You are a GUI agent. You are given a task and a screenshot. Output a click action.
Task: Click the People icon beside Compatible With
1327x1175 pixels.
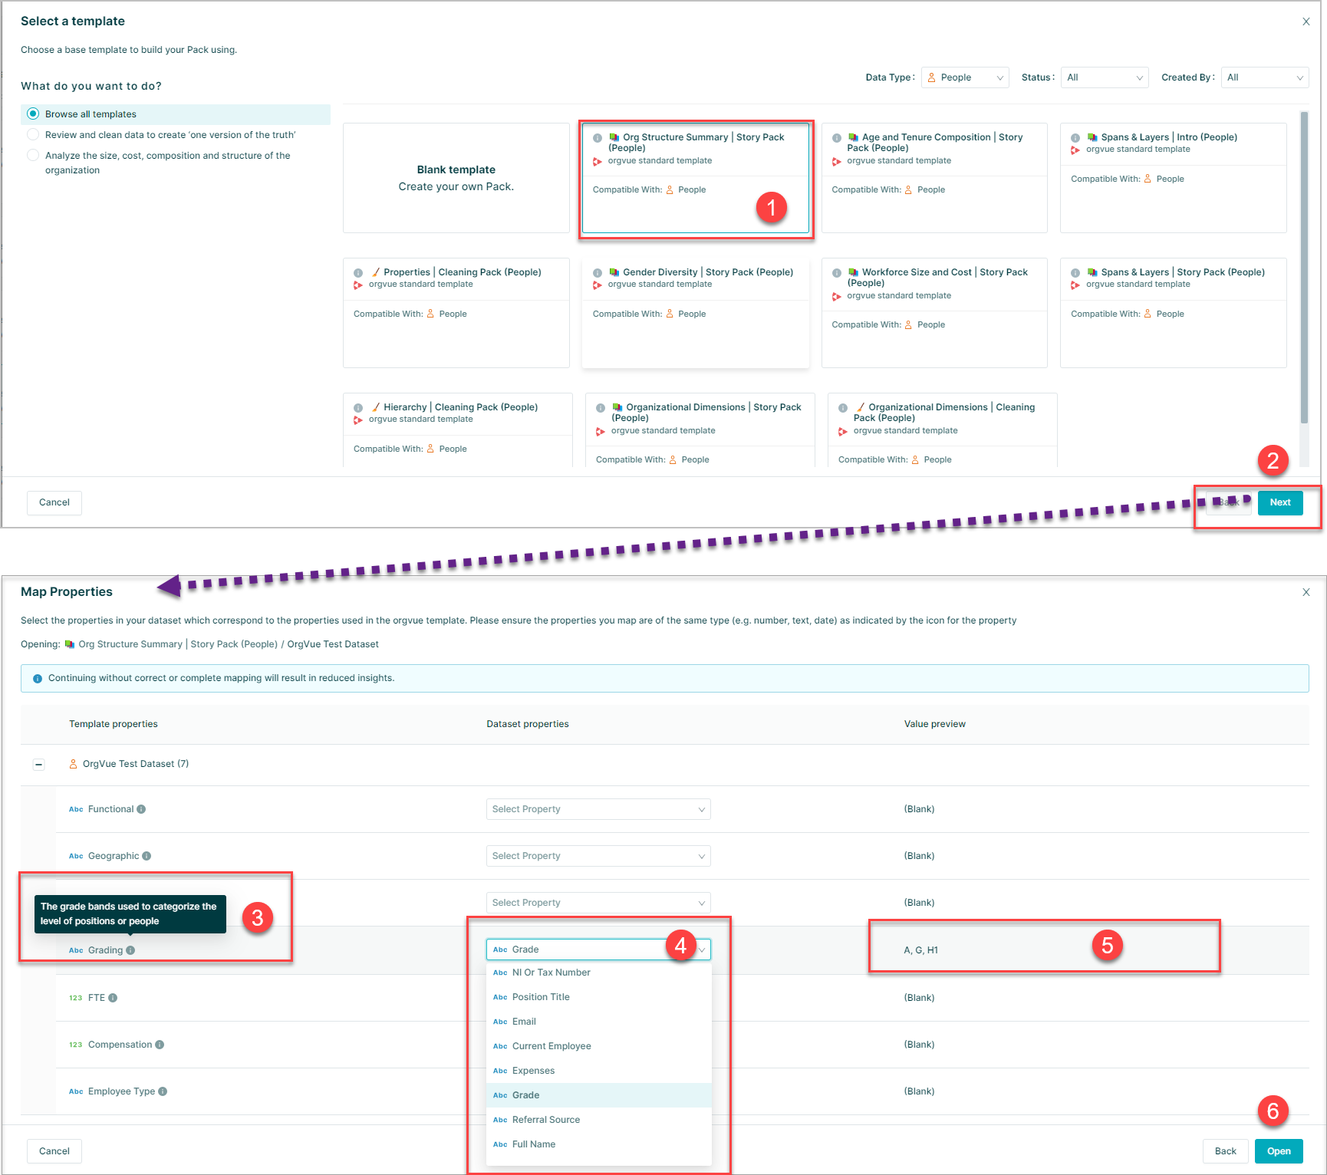(670, 189)
